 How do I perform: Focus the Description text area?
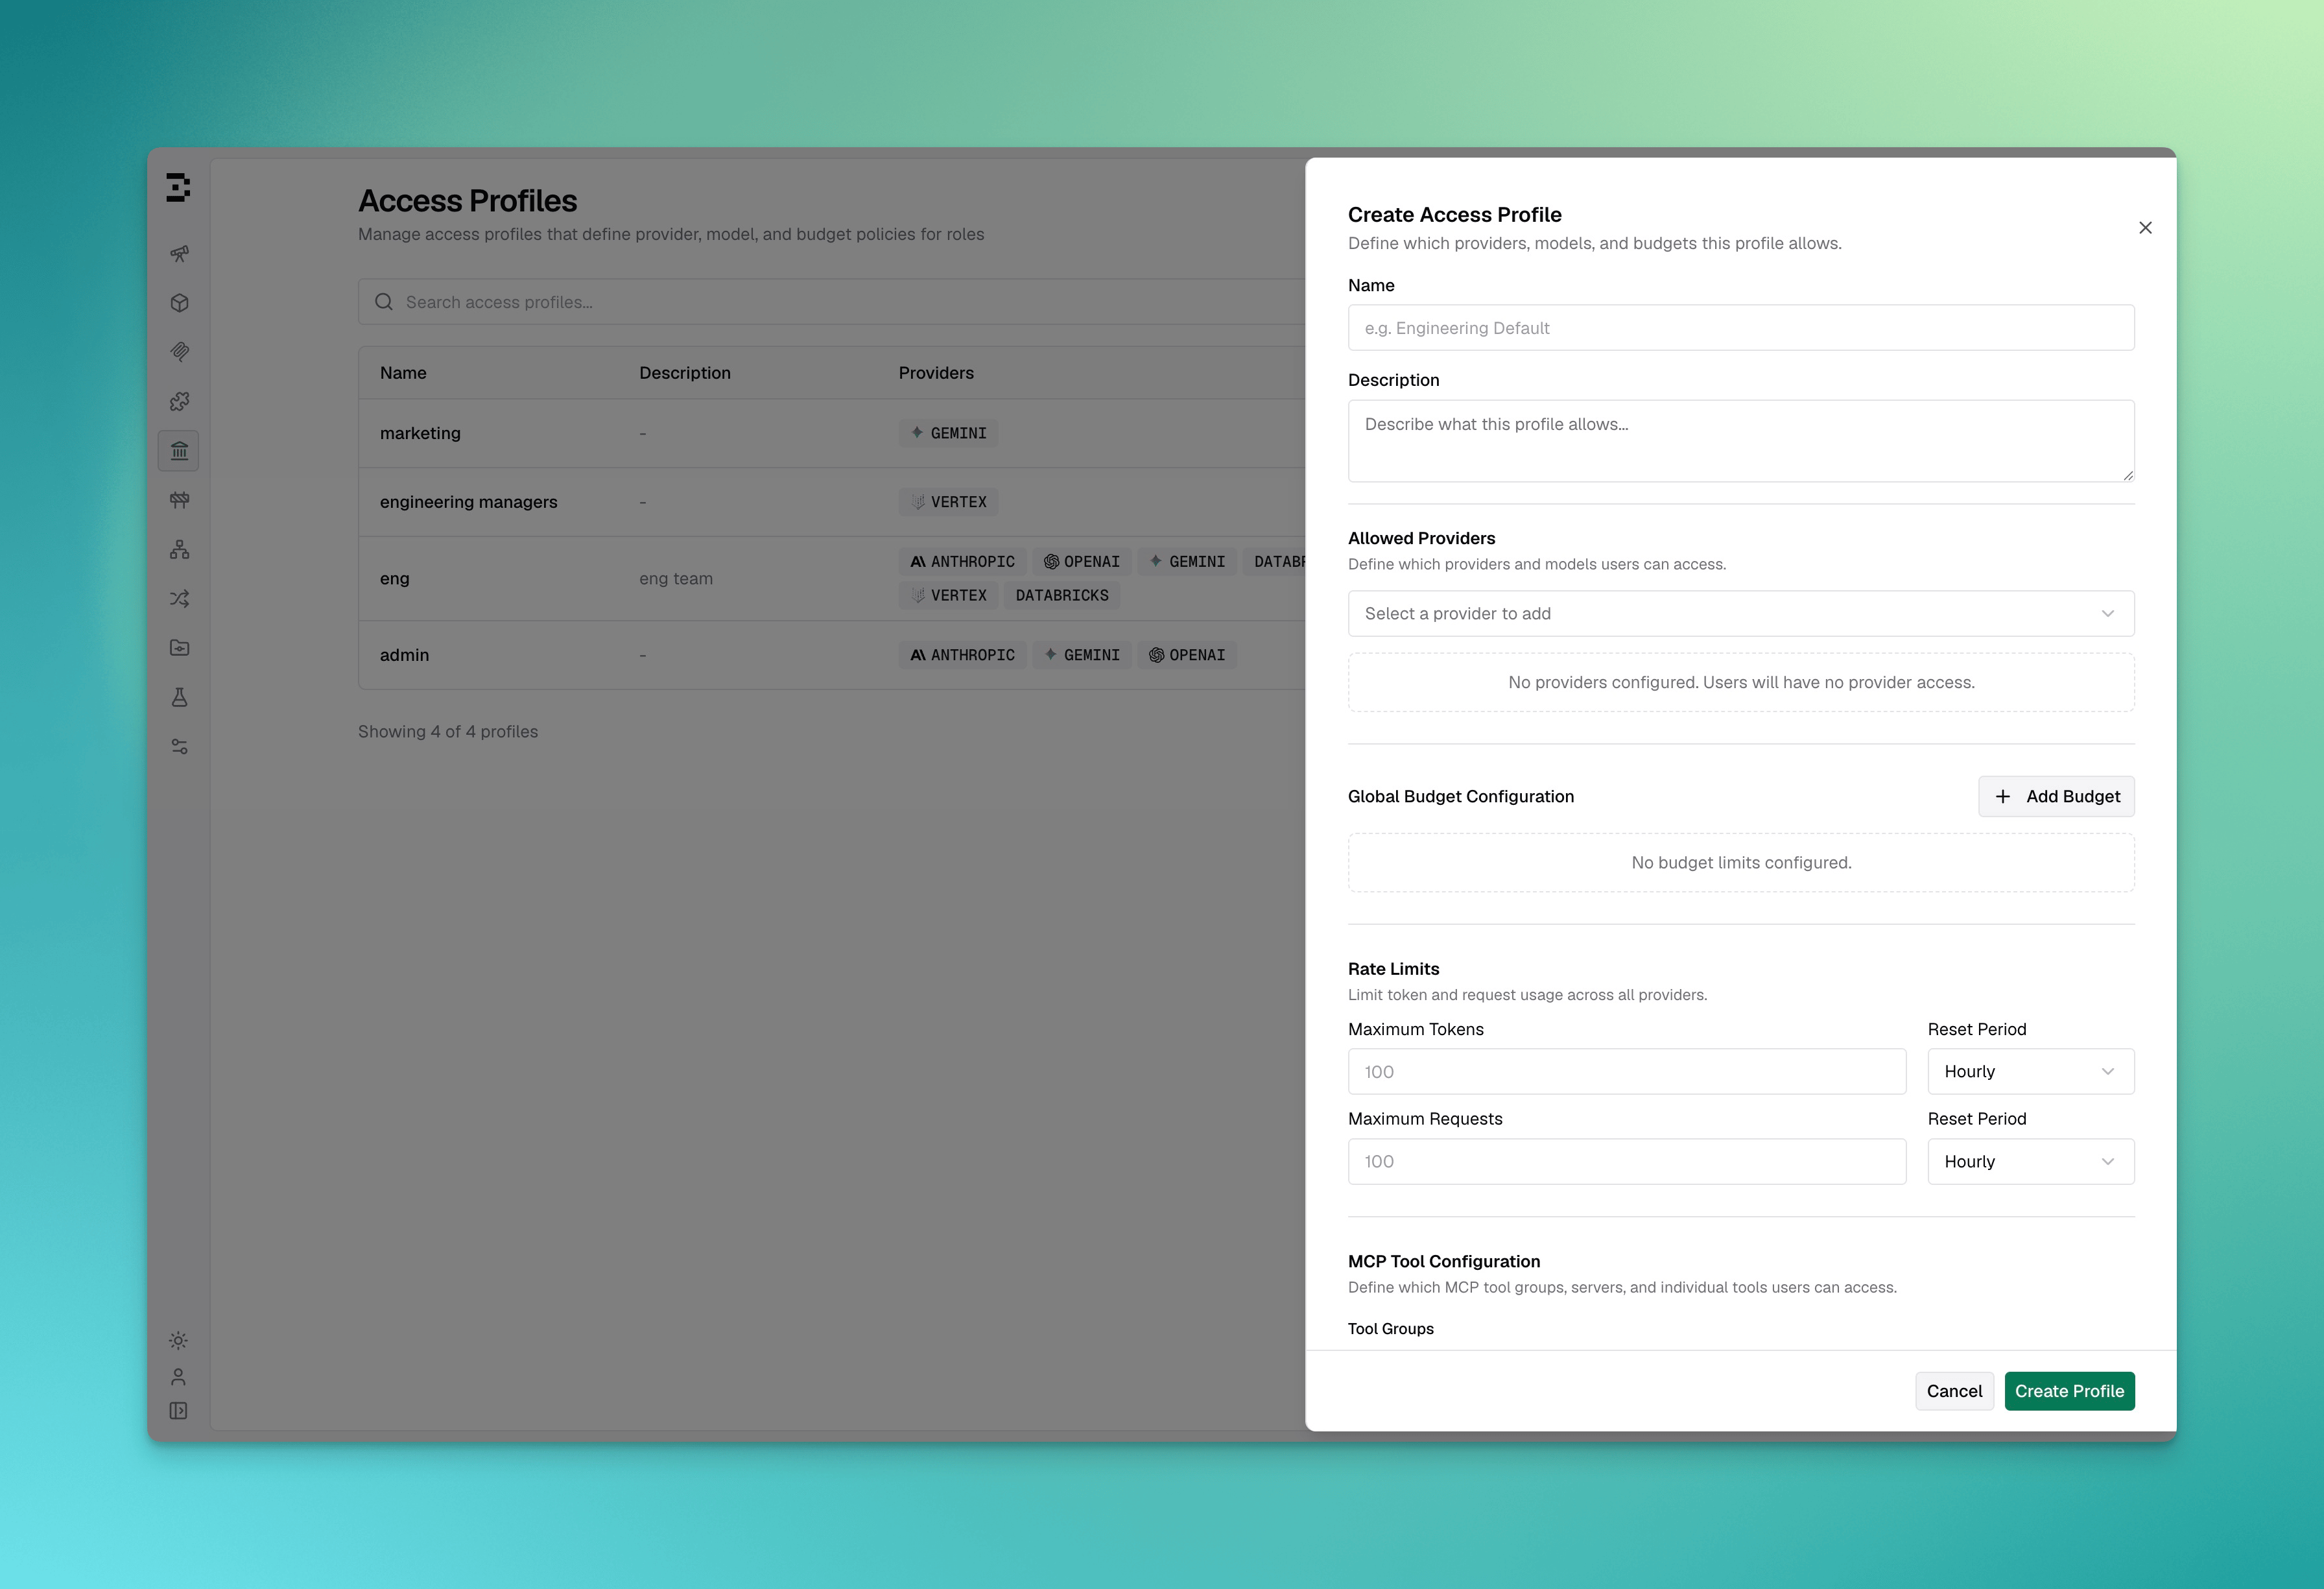pyautogui.click(x=1741, y=441)
